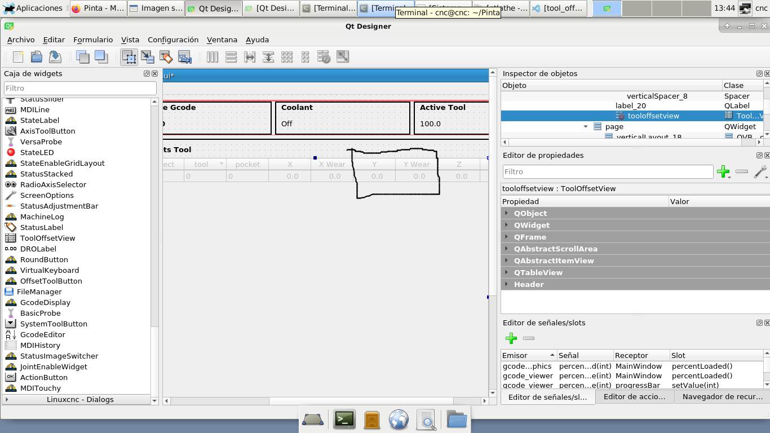The image size is (770, 433).
Task: Expand the QFrame property group
Action: 507,237
